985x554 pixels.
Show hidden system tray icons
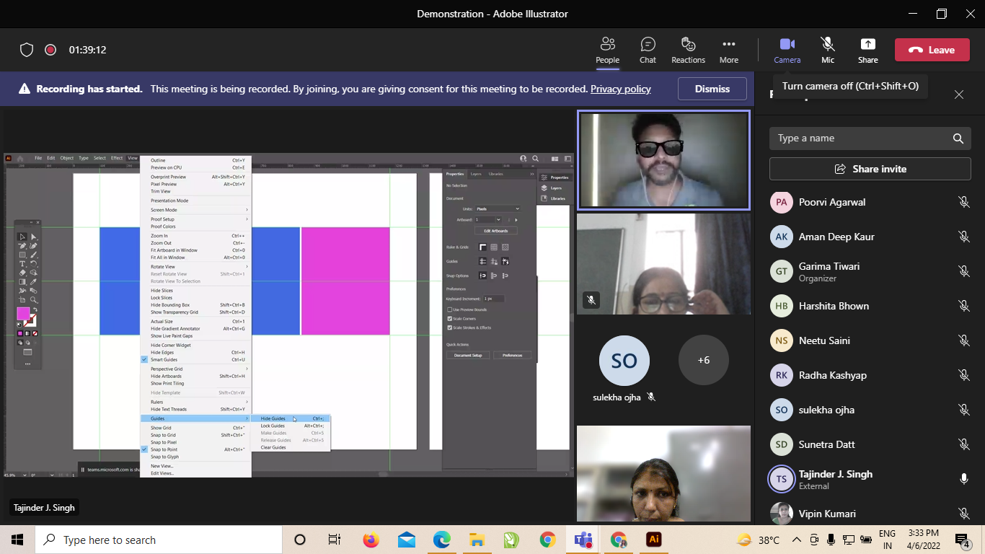[796, 540]
